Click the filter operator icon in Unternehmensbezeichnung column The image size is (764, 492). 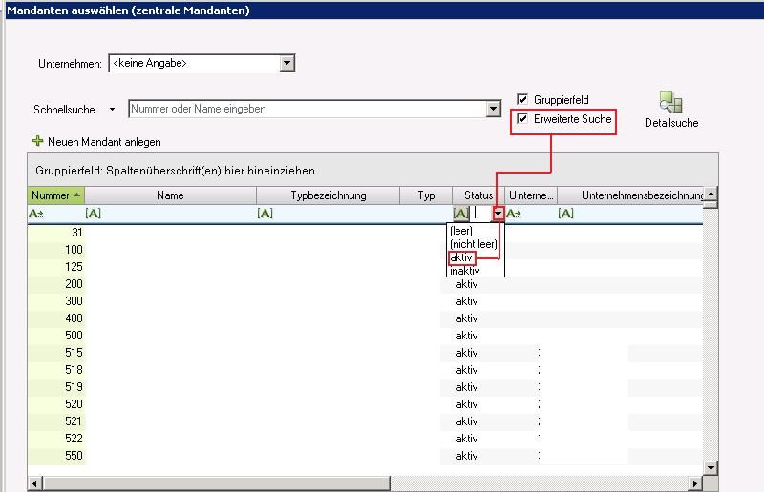pyautogui.click(x=565, y=214)
